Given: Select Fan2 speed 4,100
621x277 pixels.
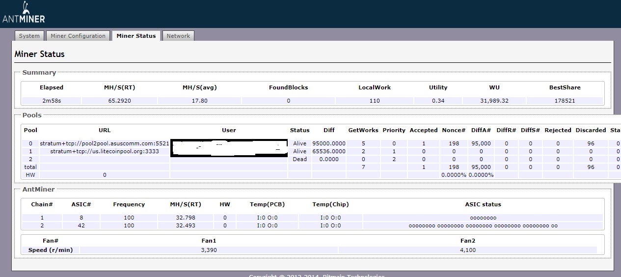Looking at the screenshot, I should [x=467, y=250].
